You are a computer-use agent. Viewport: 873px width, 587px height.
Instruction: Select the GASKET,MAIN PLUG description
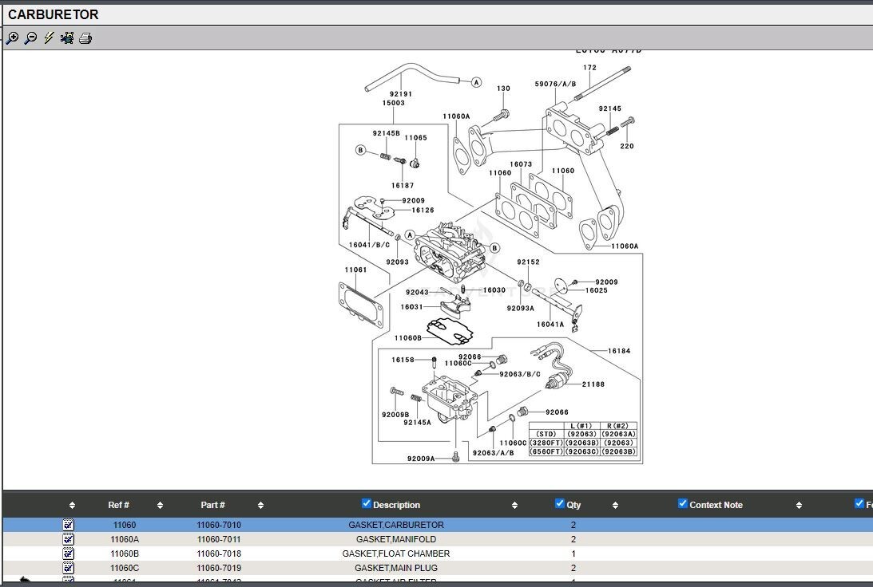[x=396, y=568]
